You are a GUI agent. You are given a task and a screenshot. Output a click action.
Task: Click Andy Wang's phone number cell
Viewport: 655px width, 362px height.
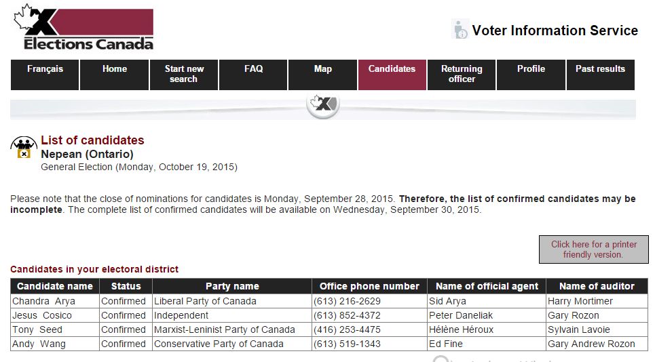[x=369, y=344]
